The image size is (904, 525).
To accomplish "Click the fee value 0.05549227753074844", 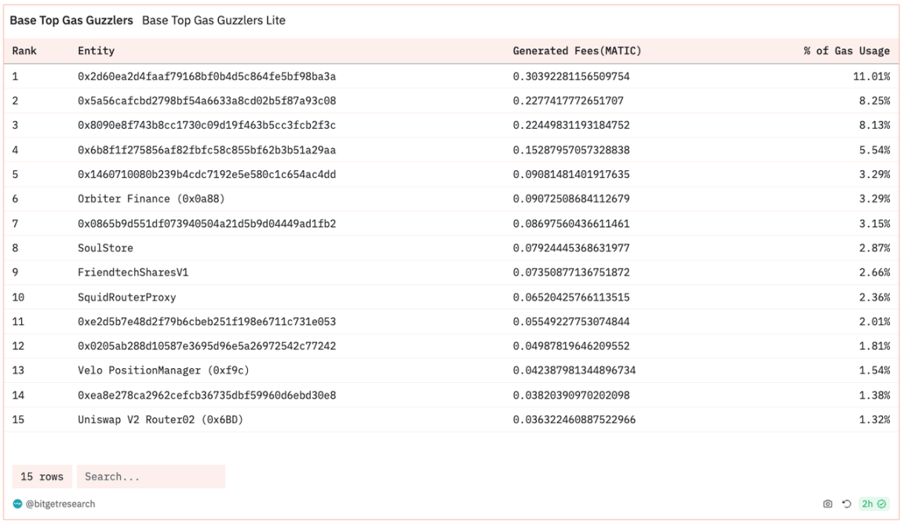I will coord(571,322).
